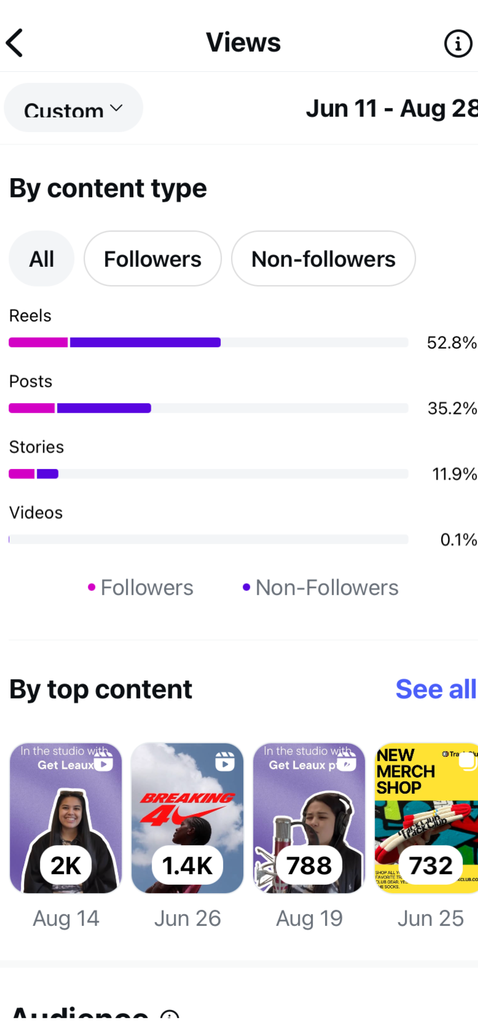
Task: Tap the reel icon on Aug 14 thumbnail
Action: coord(103,762)
